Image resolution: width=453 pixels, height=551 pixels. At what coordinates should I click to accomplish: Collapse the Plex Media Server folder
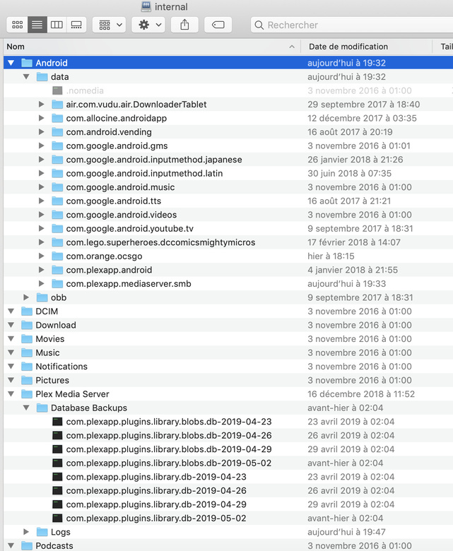tap(11, 394)
